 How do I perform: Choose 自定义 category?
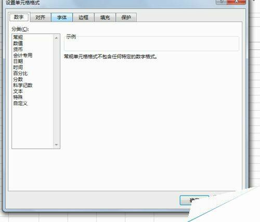coord(20,103)
